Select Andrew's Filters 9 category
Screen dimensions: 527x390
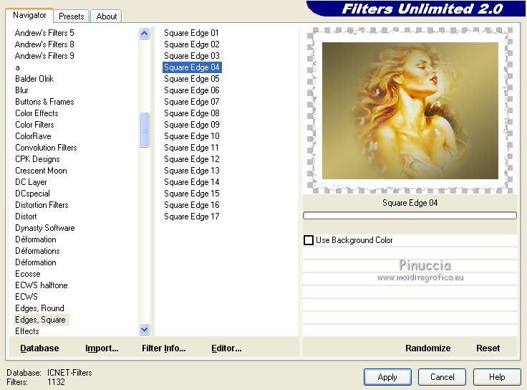tap(44, 56)
